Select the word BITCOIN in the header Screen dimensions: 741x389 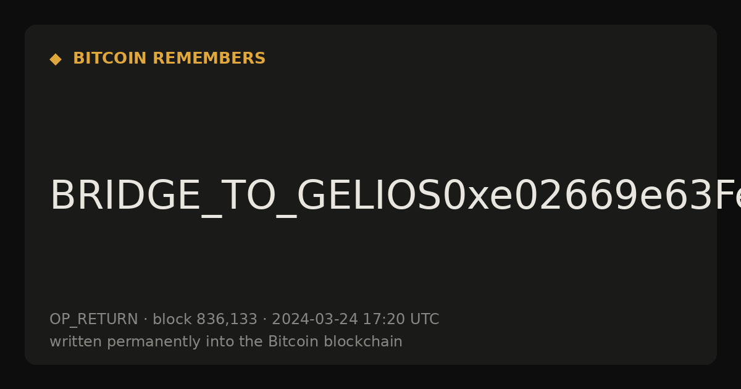pos(111,59)
